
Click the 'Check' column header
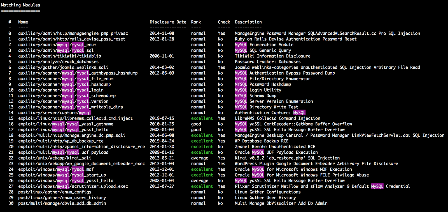[224, 22]
